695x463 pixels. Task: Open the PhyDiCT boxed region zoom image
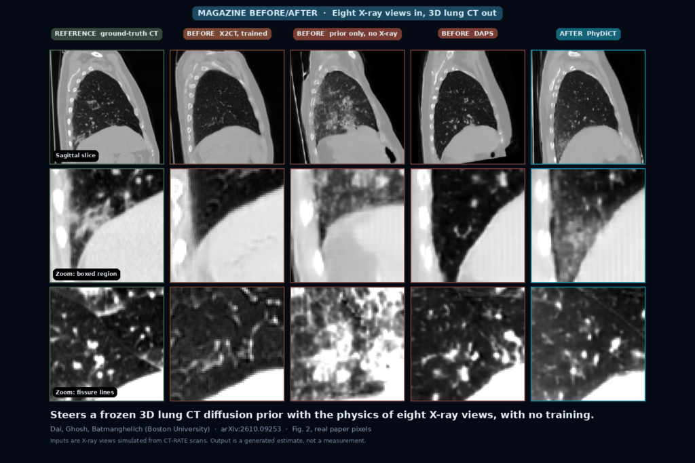(588, 225)
